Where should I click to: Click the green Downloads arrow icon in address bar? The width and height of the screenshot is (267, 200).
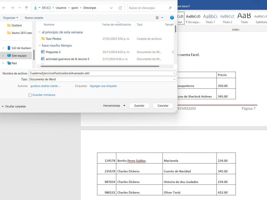point(36,8)
